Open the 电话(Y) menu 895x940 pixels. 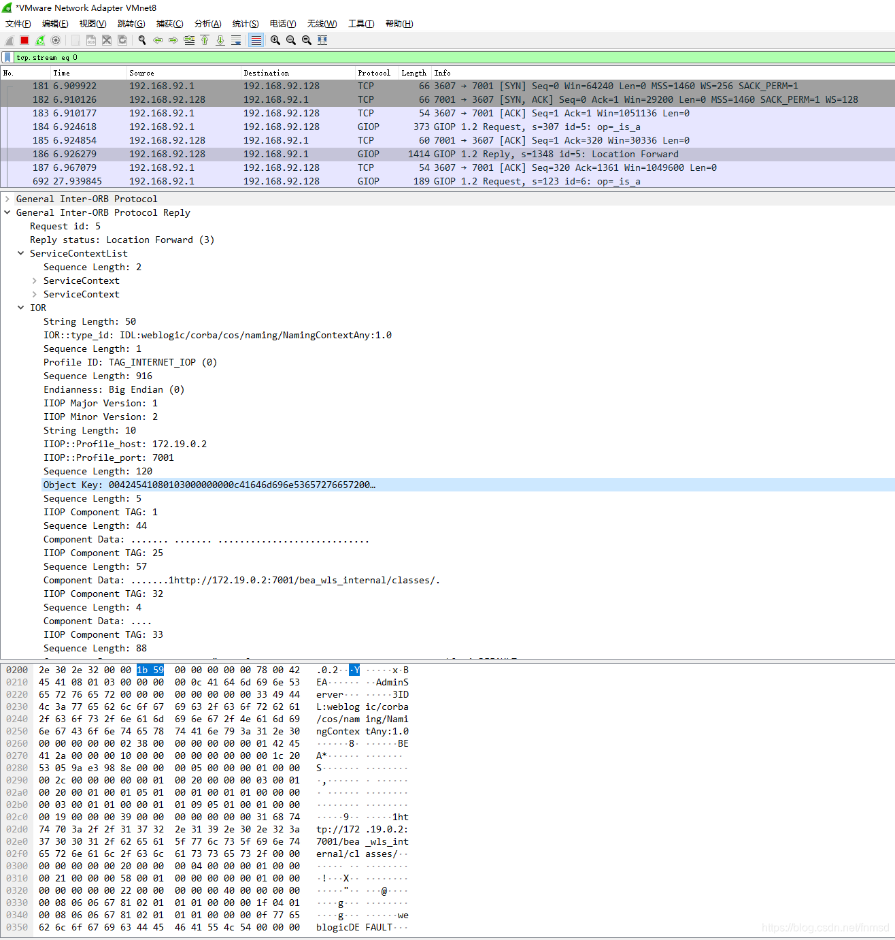283,24
